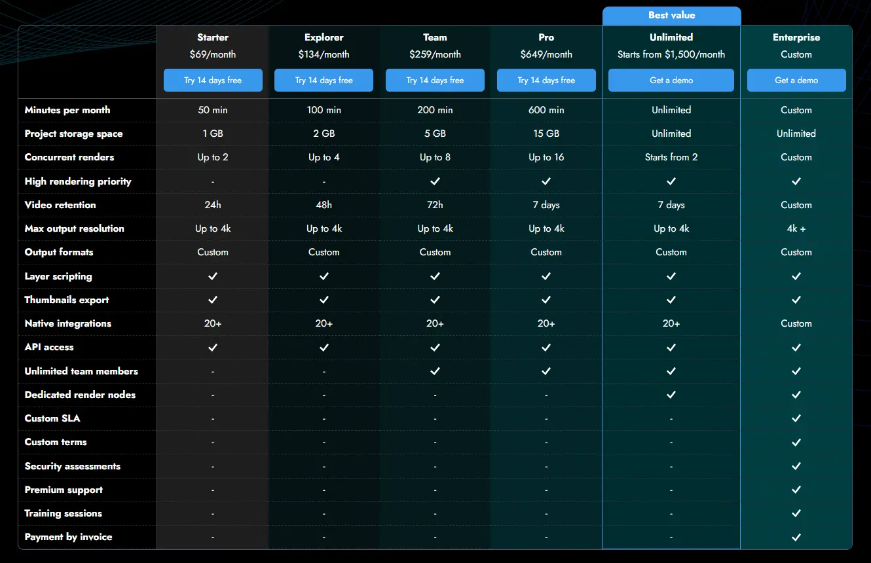Click Unlimited team members checkmark under Unlimited
This screenshot has width=871, height=563.
pyautogui.click(x=671, y=371)
